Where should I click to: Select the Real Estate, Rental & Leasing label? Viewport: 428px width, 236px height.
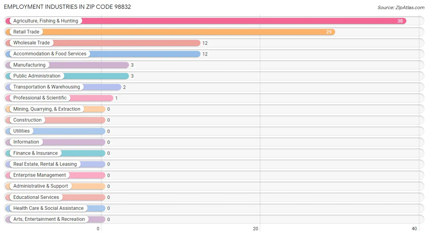click(x=45, y=164)
